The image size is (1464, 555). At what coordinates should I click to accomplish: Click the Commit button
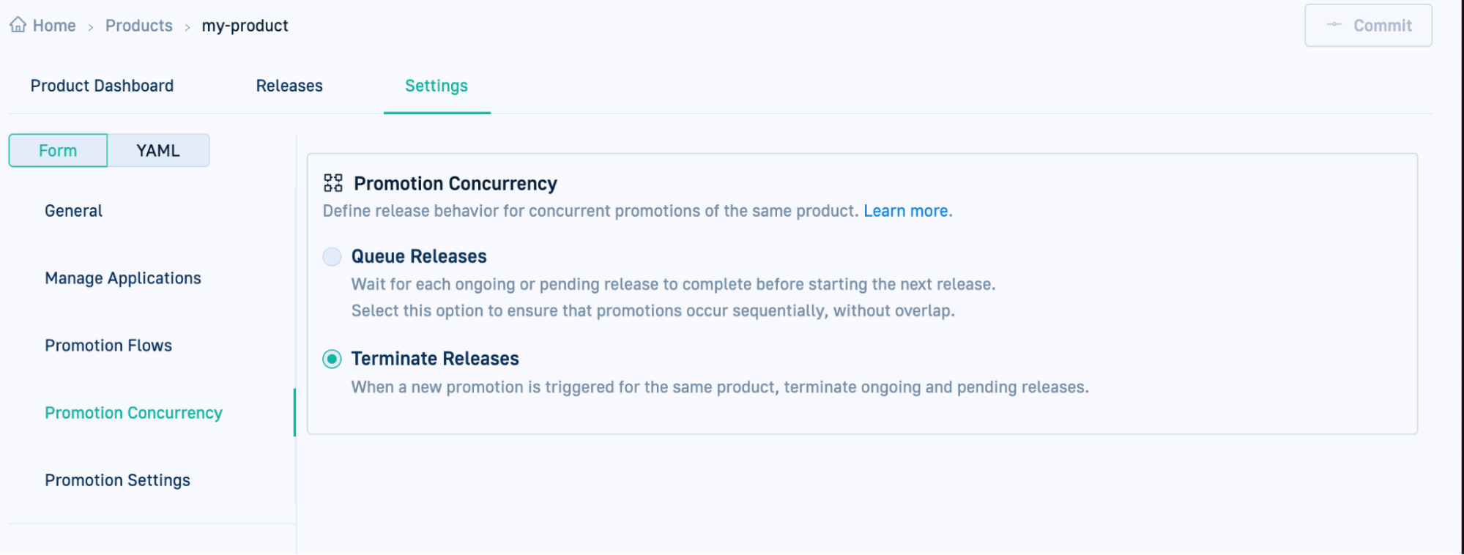click(1380, 24)
